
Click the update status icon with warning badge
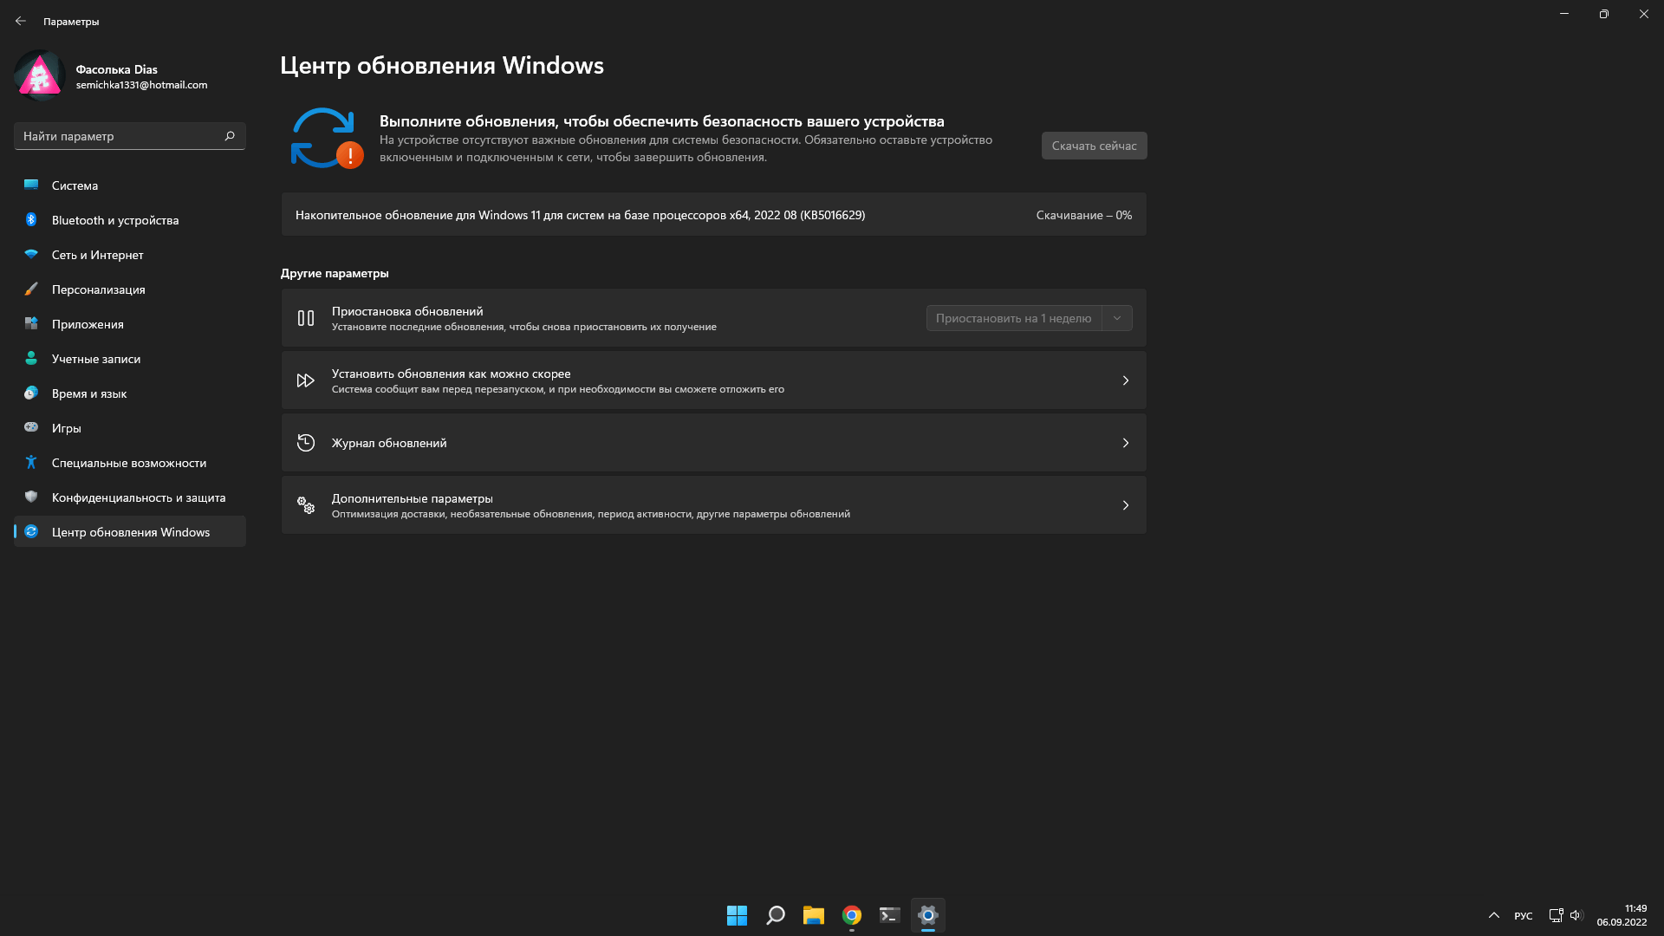coord(327,138)
